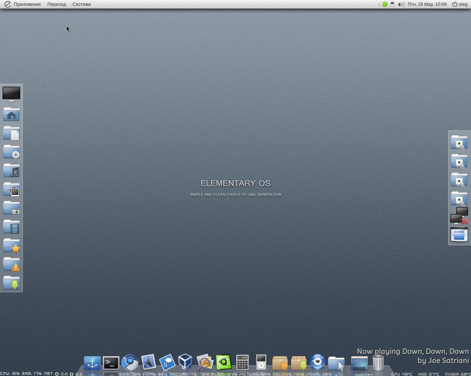This screenshot has width=471, height=376.
Task: Open the Calculator from the dock
Action: click(x=242, y=363)
